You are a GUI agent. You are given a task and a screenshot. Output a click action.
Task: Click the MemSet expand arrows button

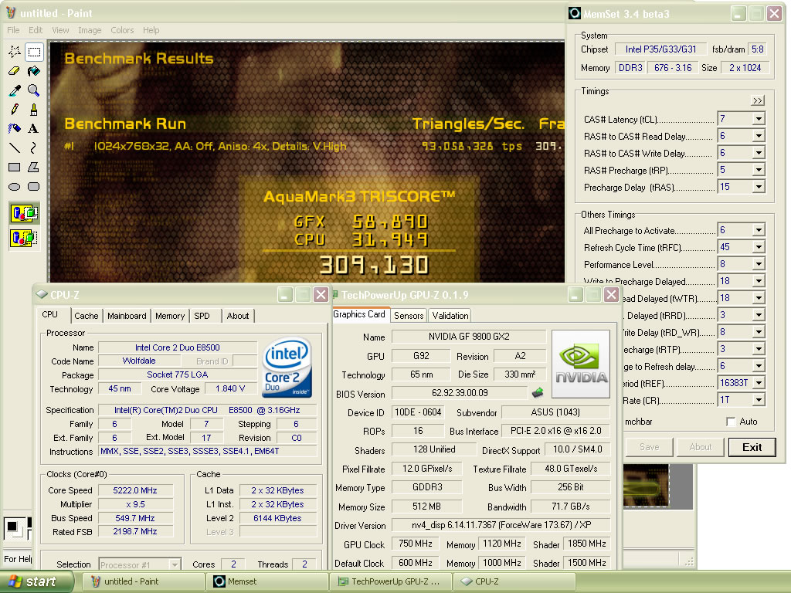coord(758,100)
